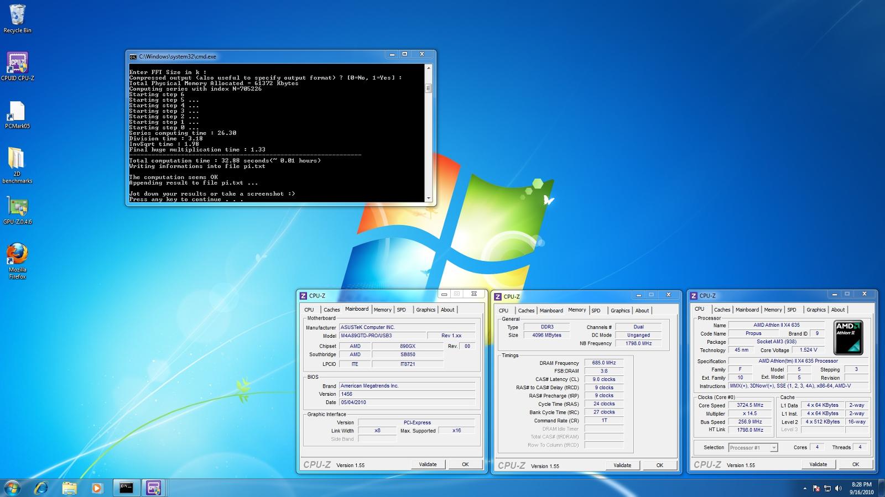Image resolution: width=885 pixels, height=497 pixels.
Task: Open the CPU tab in the Mainboard CPU-Z window
Action: [309, 310]
